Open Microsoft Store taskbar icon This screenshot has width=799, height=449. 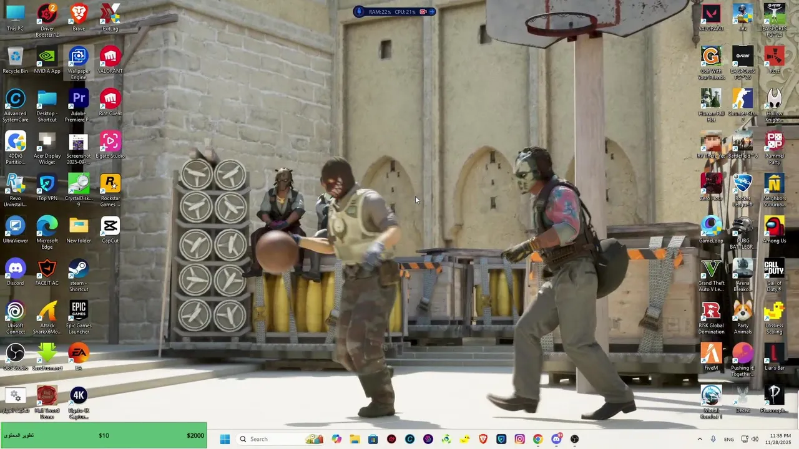[373, 439]
